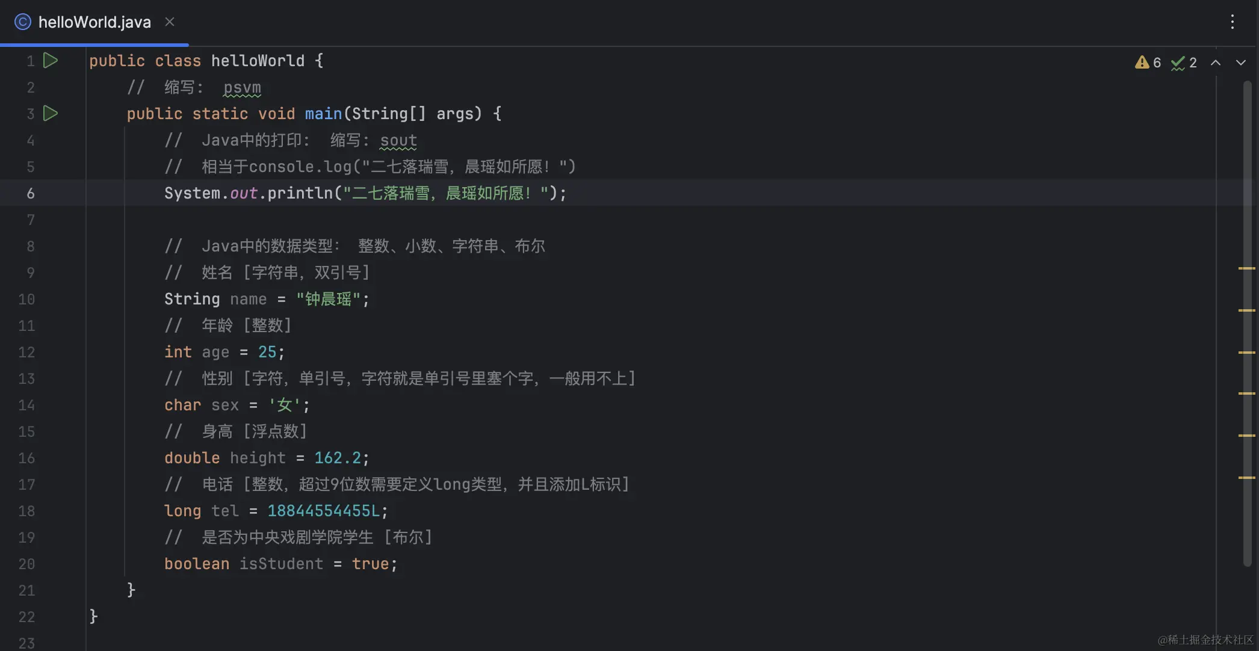Click the underlined 'psvm' typo in comment
This screenshot has width=1259, height=651.
pos(242,88)
